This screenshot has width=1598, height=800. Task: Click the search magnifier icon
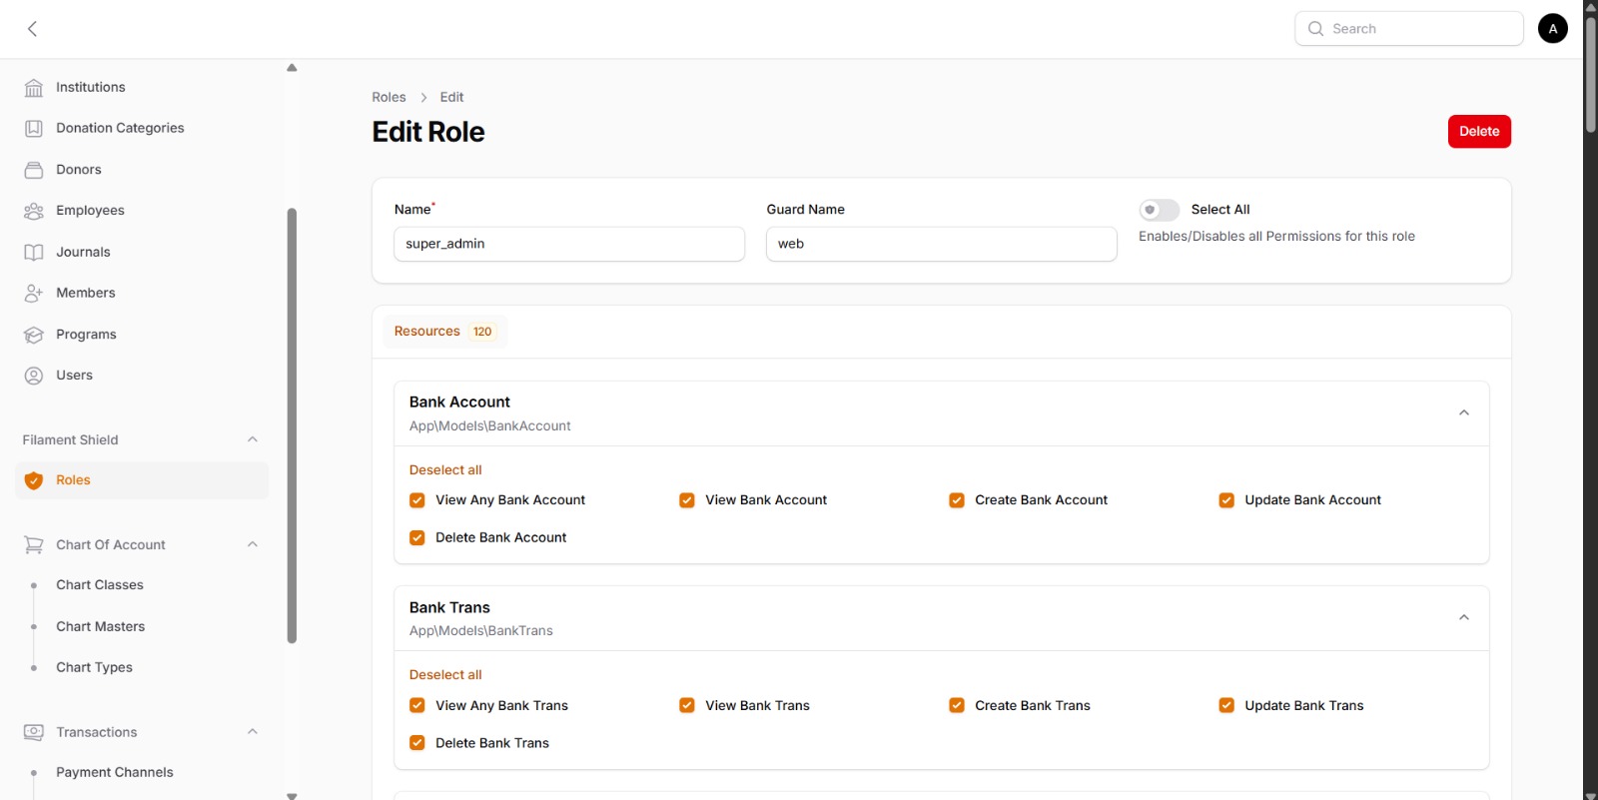[1316, 29]
